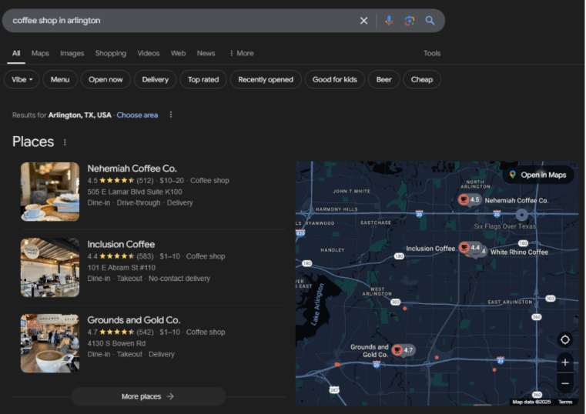Viewport: 586px width, 414px height.
Task: Clear the search box with the X icon
Action: pyautogui.click(x=363, y=21)
